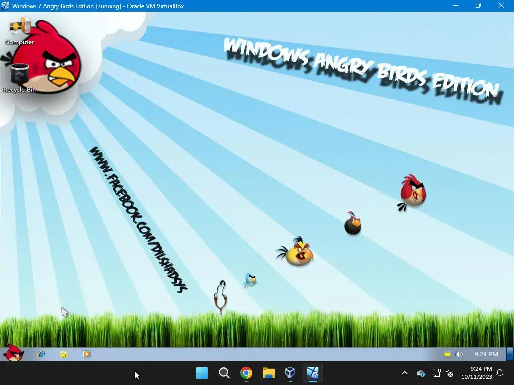Launch Windows Media Player from VM taskbar
This screenshot has width=514, height=385.
86,354
